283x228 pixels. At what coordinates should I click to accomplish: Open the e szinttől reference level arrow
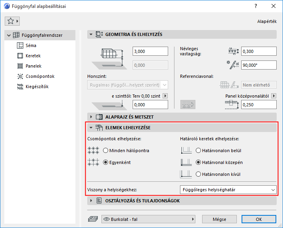[x=165, y=96]
